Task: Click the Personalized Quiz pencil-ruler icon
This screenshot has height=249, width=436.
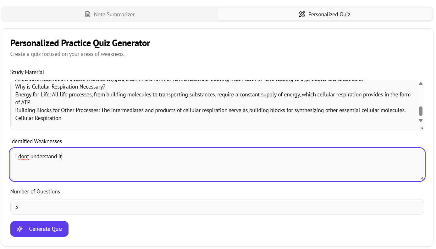Action: click(x=302, y=14)
